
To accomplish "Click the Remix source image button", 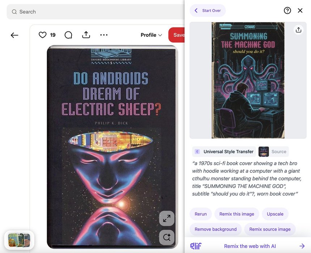I will [270, 229].
